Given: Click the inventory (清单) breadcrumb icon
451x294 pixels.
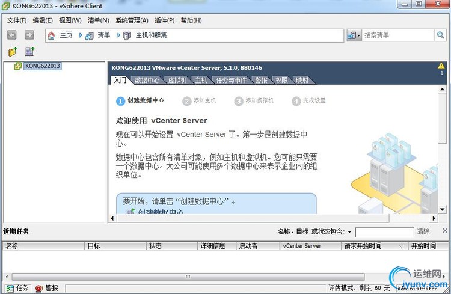Looking at the screenshot, I should pos(90,35).
